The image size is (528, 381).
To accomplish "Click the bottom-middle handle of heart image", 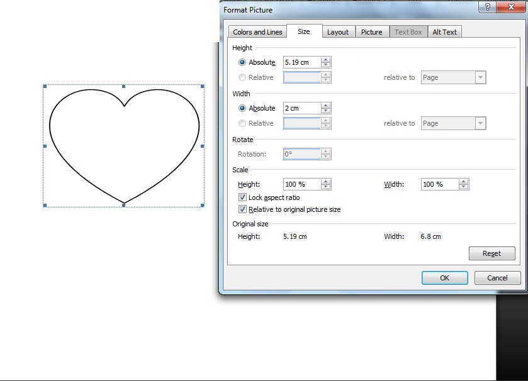I will 123,205.
